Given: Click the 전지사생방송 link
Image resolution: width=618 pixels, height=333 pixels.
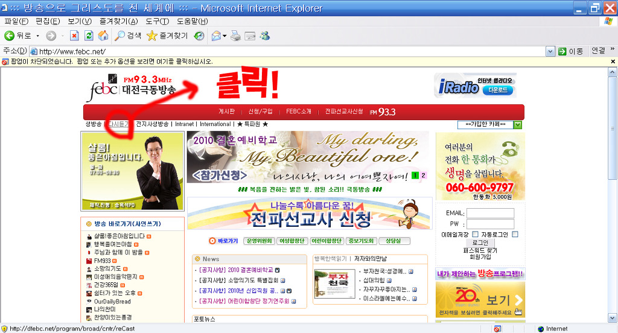Looking at the screenshot, I should (152, 124).
